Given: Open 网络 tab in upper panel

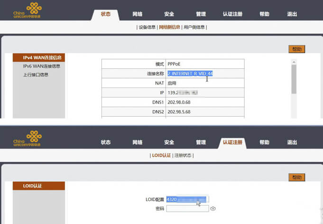Looking at the screenshot, I should click(138, 14).
